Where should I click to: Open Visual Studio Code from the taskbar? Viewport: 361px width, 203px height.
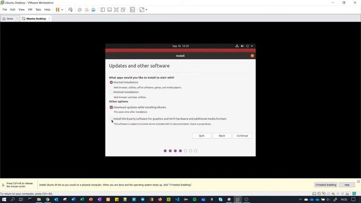[177, 199]
